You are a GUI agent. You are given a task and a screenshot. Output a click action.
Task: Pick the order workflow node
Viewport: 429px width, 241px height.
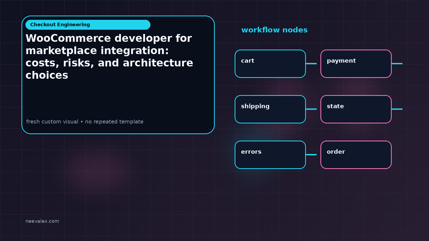356,155
